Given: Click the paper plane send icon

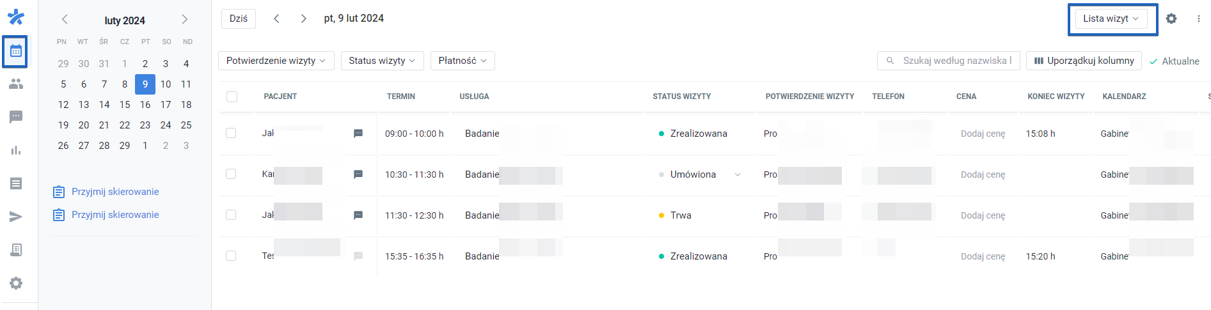Looking at the screenshot, I should [x=16, y=217].
